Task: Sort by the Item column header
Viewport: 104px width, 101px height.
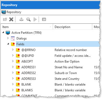Action: coord(27,27)
